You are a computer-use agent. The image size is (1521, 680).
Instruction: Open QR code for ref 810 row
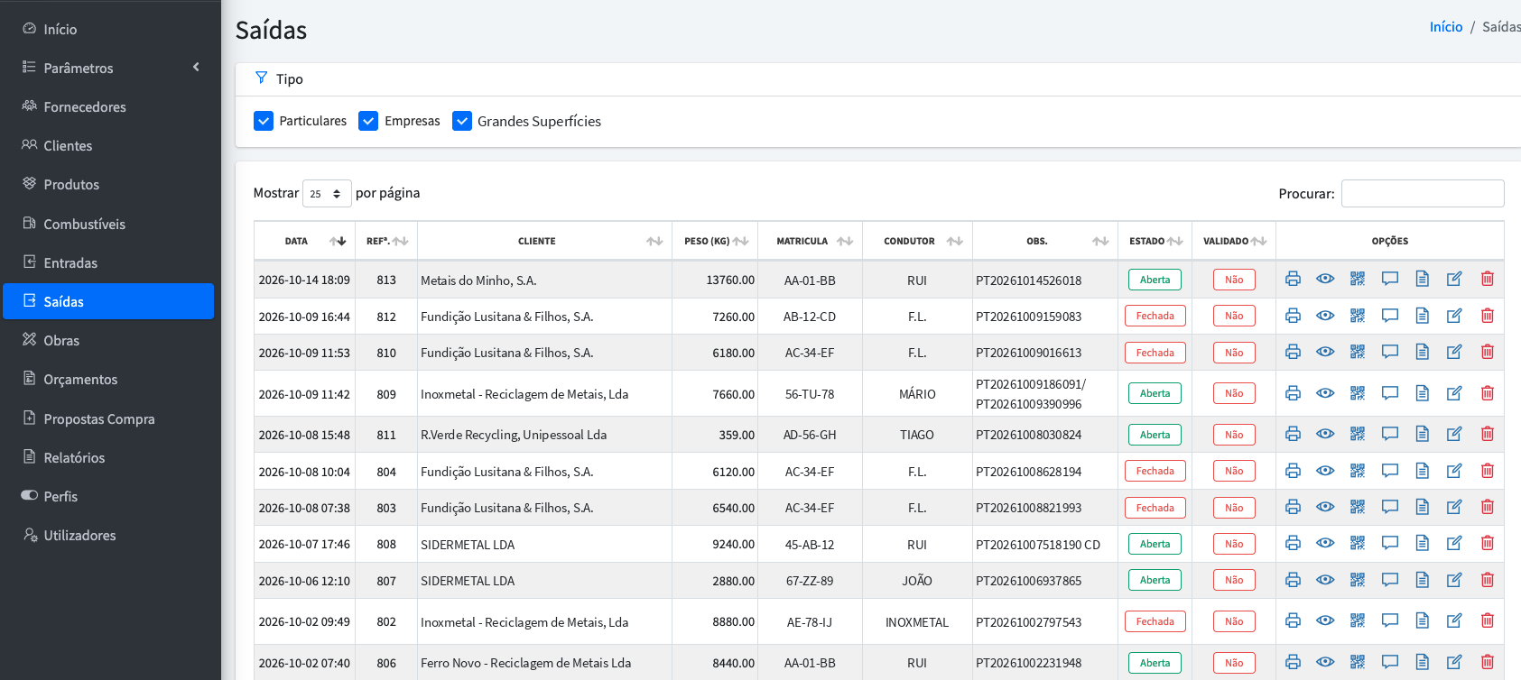pos(1358,352)
